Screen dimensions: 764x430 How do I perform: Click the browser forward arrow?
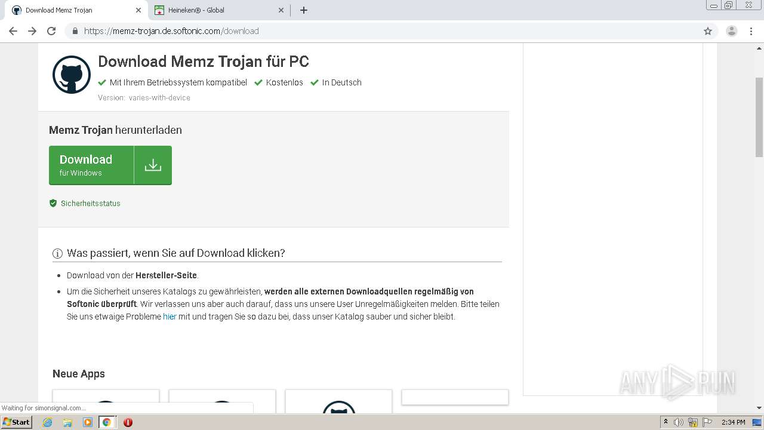pyautogui.click(x=32, y=31)
